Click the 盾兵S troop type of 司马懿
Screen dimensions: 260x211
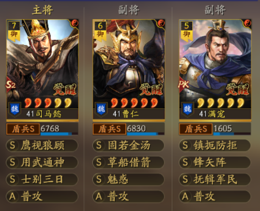(x=23, y=129)
